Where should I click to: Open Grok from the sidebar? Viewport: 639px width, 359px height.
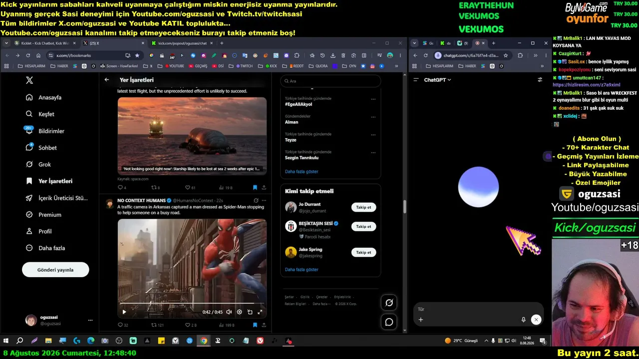click(x=39, y=165)
